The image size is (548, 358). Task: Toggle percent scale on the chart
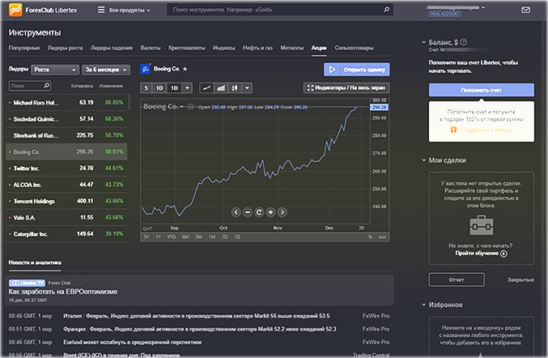371,237
